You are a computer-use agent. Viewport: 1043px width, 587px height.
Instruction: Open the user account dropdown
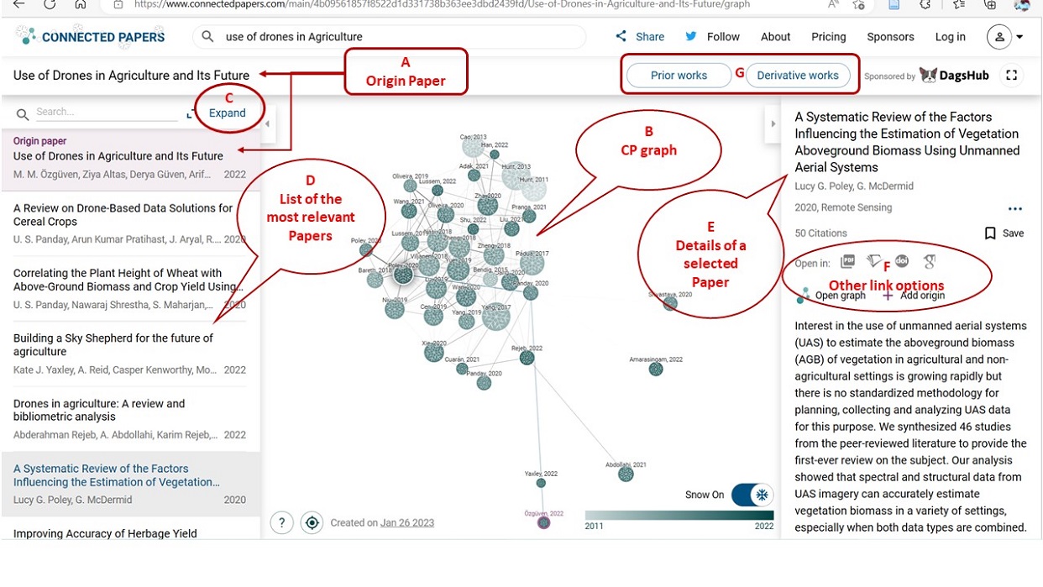1005,37
